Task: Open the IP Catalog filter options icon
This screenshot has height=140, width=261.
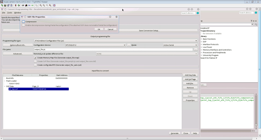Action: [x=256, y=25]
